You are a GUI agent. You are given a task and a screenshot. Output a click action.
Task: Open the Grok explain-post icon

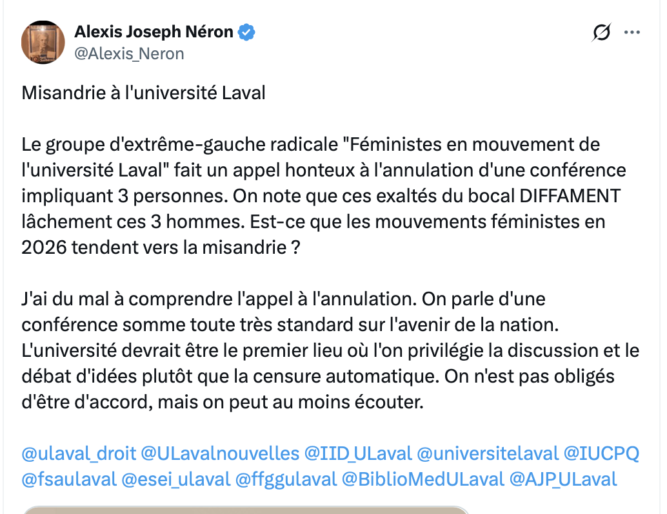[x=601, y=33]
